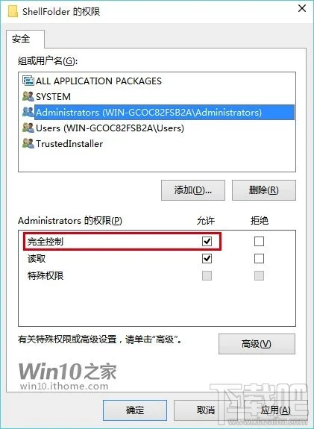This screenshot has height=429, width=314.
Task: Click the 添加(D)... button
Action: pyautogui.click(x=193, y=190)
